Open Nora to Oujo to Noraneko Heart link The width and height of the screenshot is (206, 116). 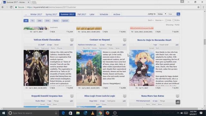pos(154,40)
